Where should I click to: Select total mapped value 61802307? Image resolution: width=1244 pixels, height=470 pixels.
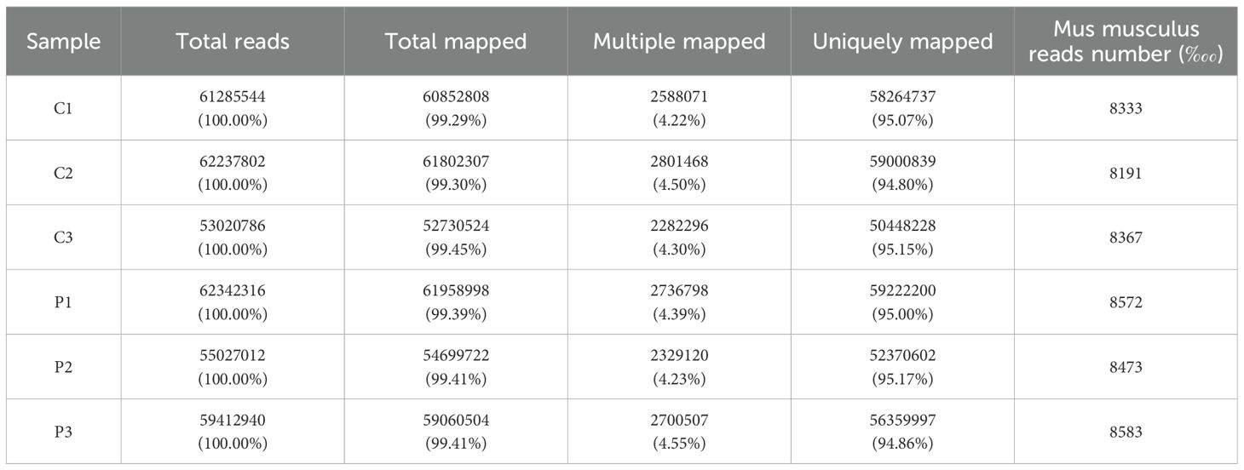(x=455, y=163)
